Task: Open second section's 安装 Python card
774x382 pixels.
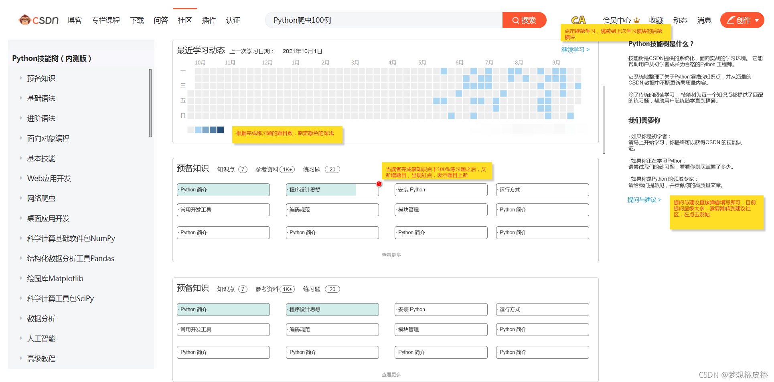Action: [441, 310]
